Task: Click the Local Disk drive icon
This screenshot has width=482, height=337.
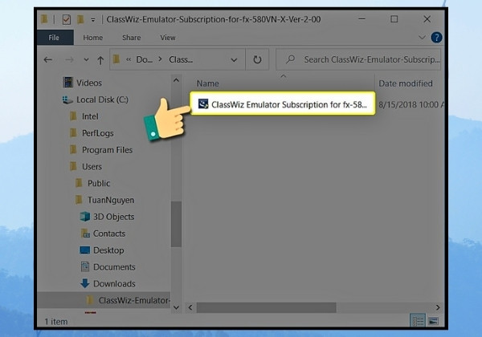Action: point(67,100)
